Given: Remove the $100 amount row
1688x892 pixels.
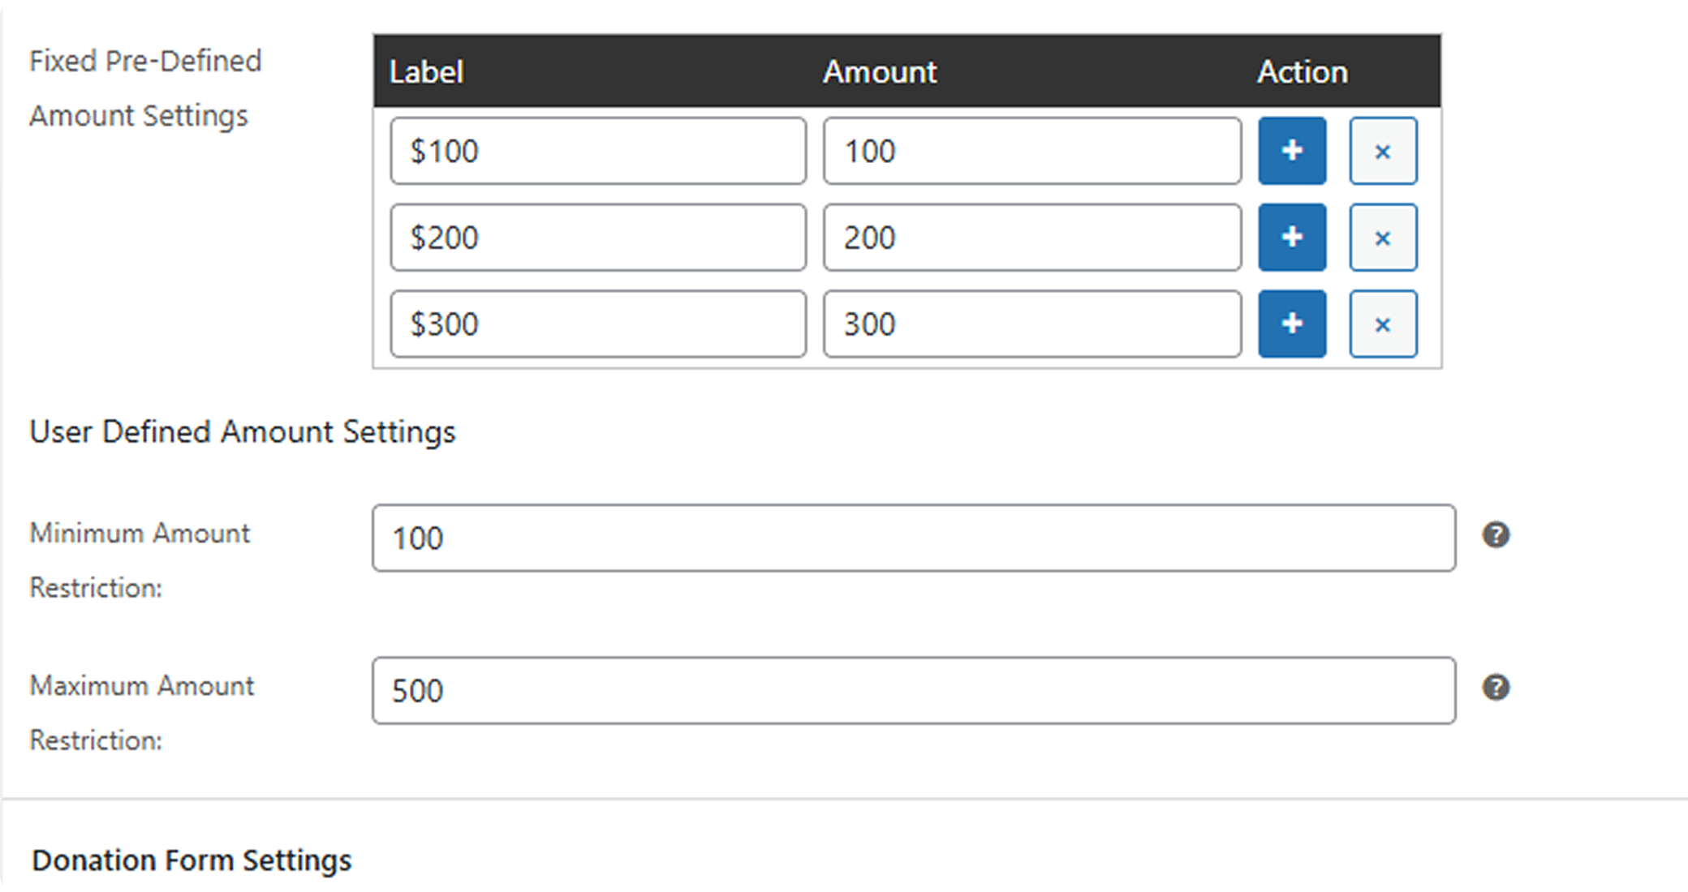Looking at the screenshot, I should [x=1383, y=151].
